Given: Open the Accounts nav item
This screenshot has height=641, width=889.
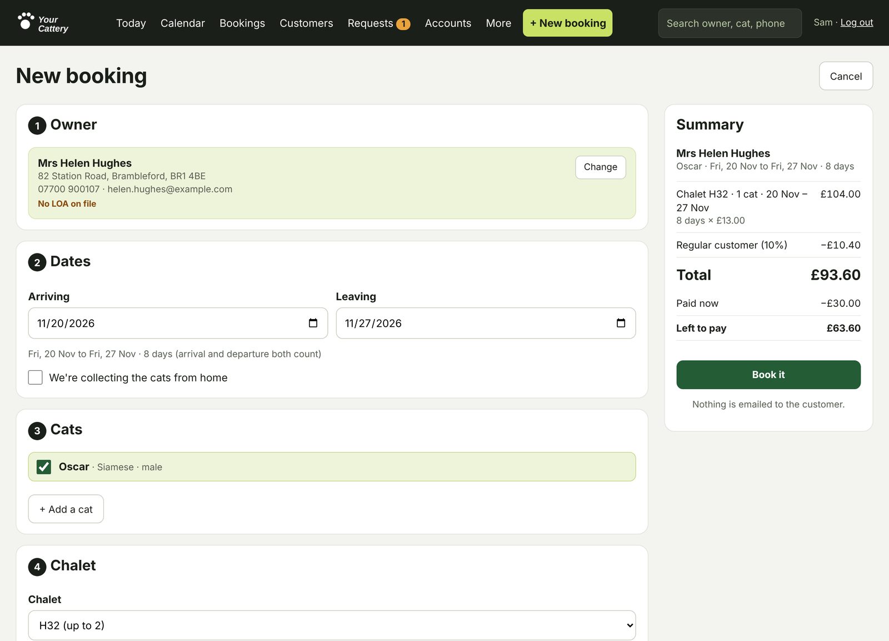Looking at the screenshot, I should tap(448, 23).
